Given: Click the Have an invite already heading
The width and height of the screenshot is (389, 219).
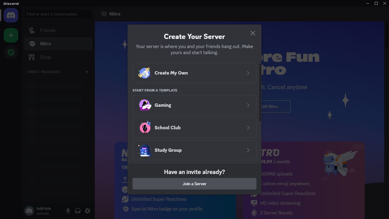Looking at the screenshot, I should (194, 172).
